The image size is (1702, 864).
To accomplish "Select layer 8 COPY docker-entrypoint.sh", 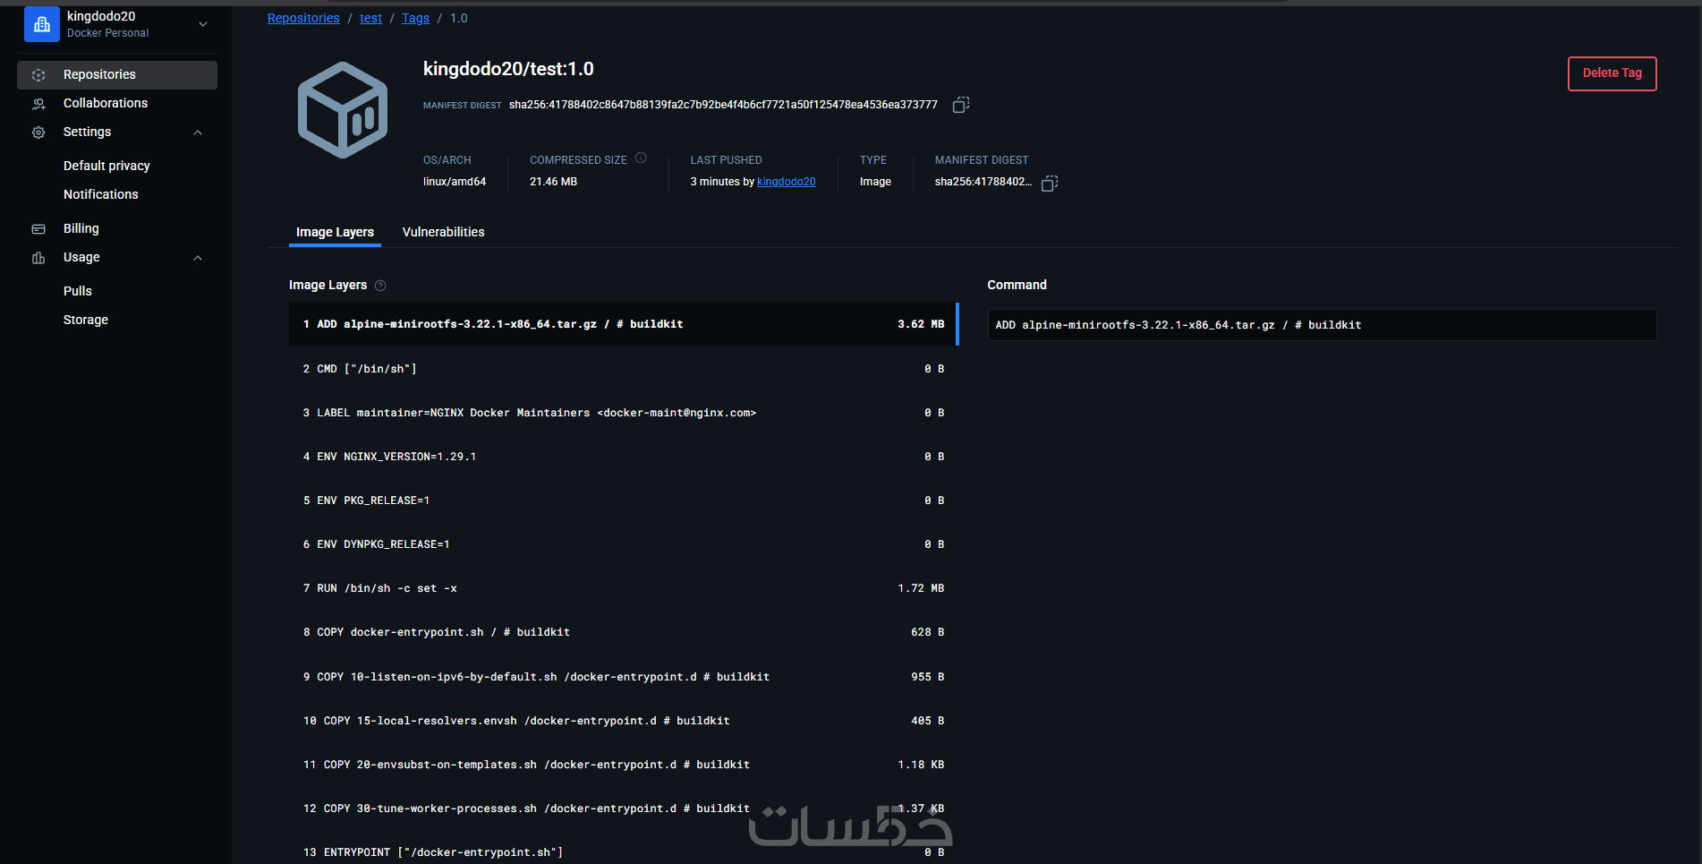I will coord(624,632).
